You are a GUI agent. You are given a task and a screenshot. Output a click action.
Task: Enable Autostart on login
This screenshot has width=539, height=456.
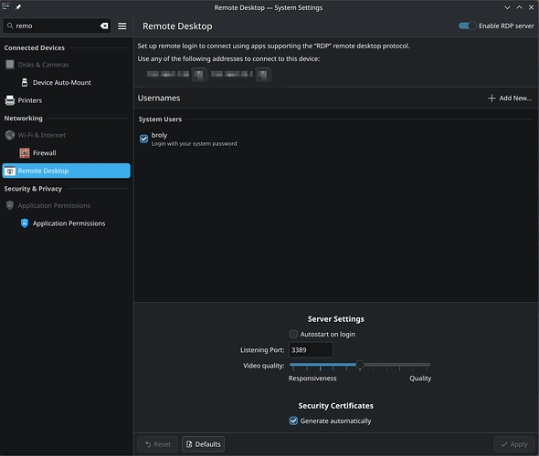point(293,334)
